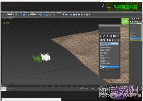Viewport: 143px width, 101px height.
Task: Open the reference coordinate system dropdown
Action: click(x=32, y=14)
